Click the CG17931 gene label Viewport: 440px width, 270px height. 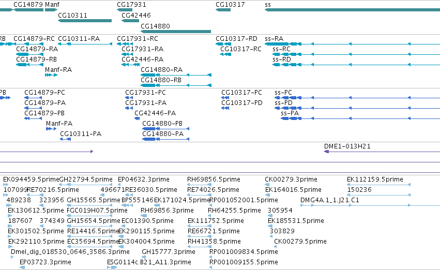(x=131, y=5)
